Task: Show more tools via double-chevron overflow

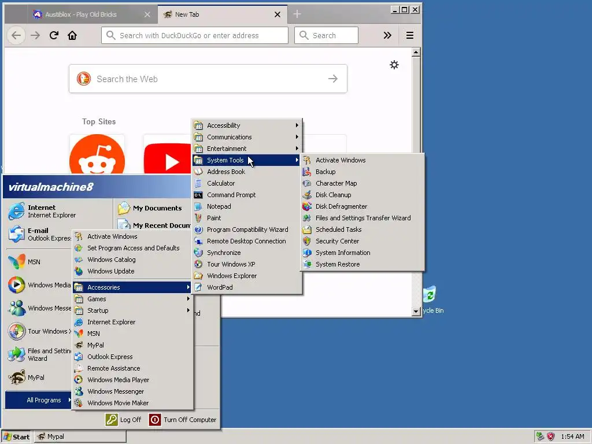Action: [x=387, y=35]
